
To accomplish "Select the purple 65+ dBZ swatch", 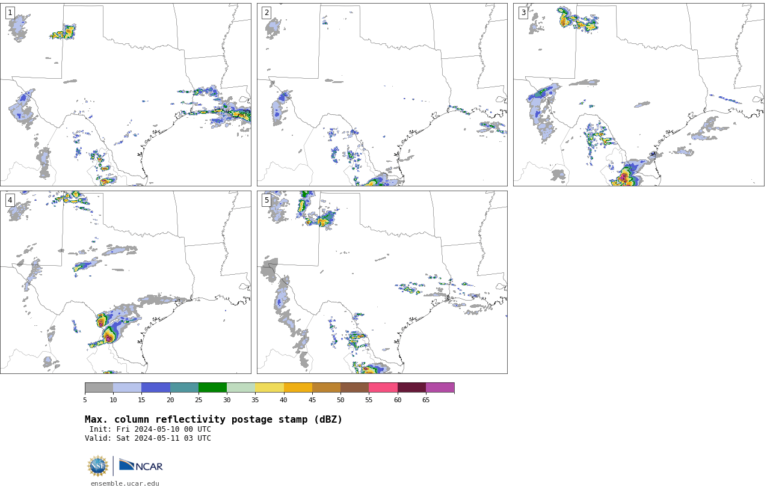I will pos(440,387).
